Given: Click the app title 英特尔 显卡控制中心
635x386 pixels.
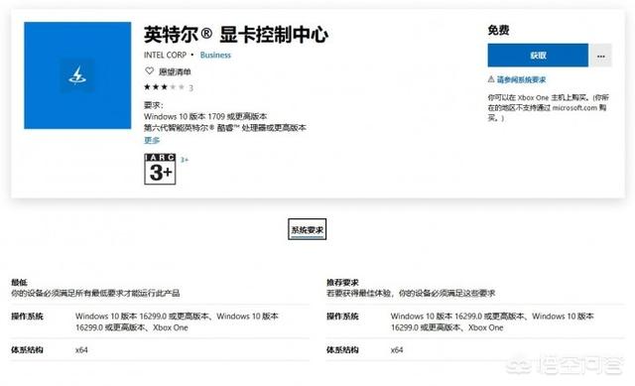Looking at the screenshot, I should [236, 35].
